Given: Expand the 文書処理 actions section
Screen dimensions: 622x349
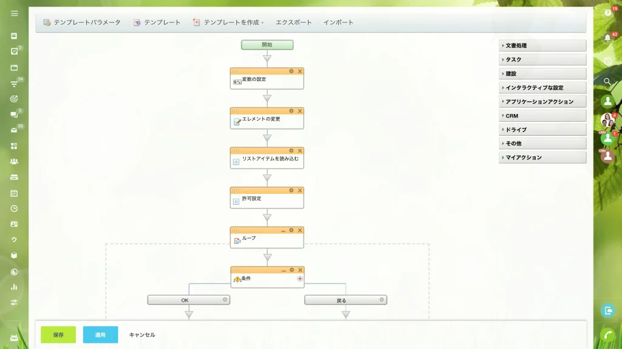Looking at the screenshot, I should [x=542, y=45].
